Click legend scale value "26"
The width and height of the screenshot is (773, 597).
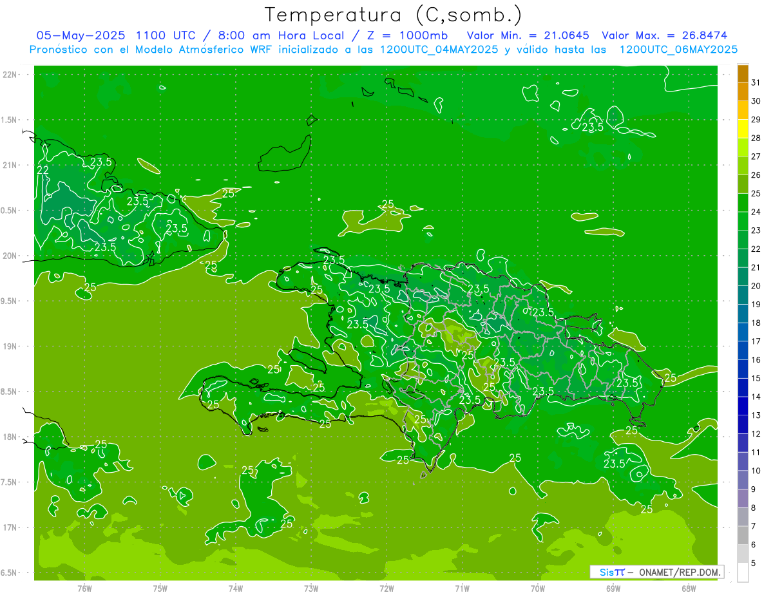click(756, 175)
